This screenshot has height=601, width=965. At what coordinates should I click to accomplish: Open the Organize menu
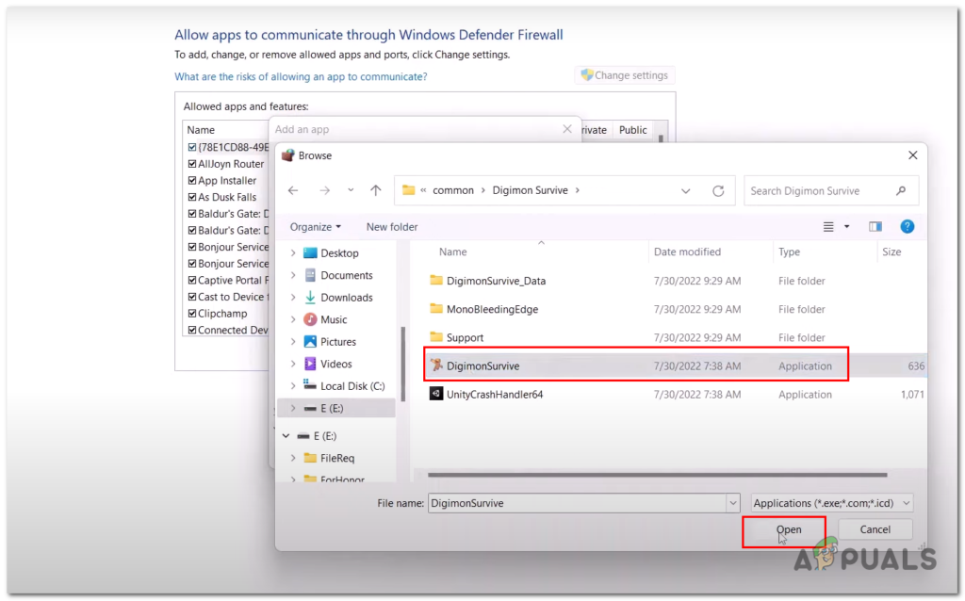pyautogui.click(x=315, y=227)
